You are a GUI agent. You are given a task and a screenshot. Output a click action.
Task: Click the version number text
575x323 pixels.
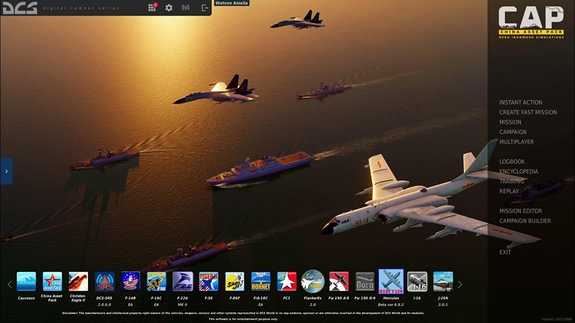click(x=557, y=319)
